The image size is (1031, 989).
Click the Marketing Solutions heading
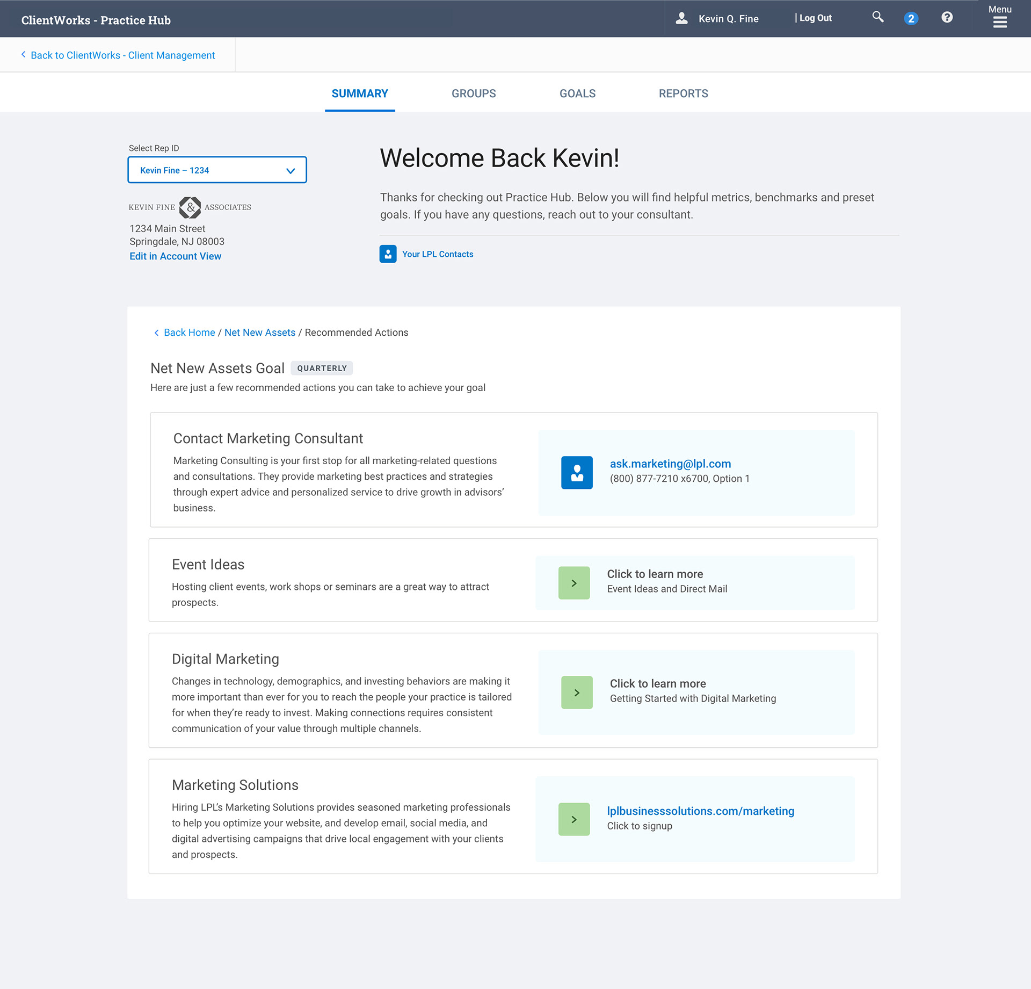coord(235,785)
